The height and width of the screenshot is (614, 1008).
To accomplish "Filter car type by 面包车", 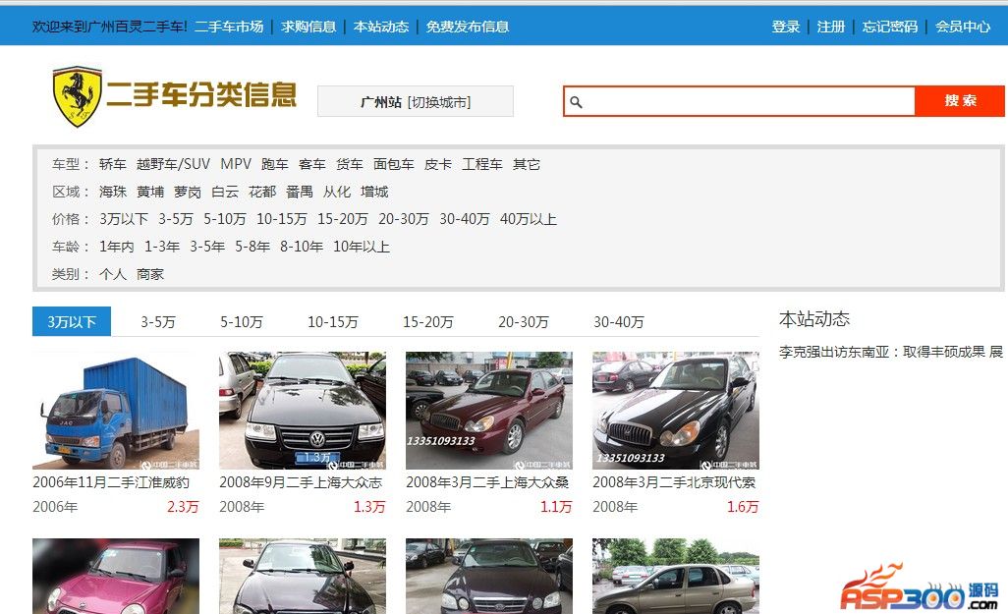I will 393,164.
